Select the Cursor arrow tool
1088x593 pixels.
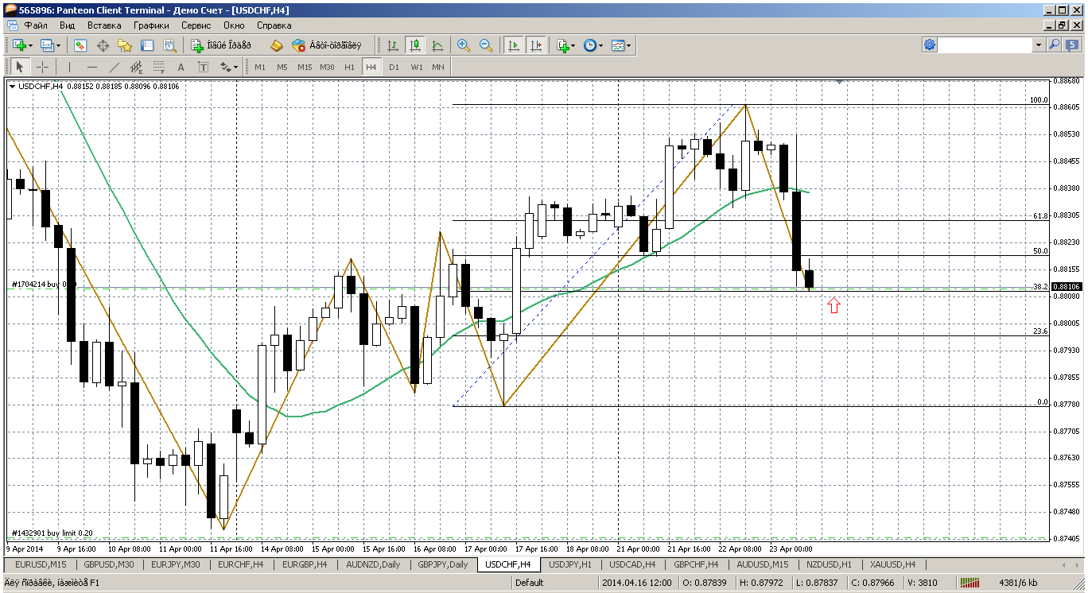(x=20, y=67)
